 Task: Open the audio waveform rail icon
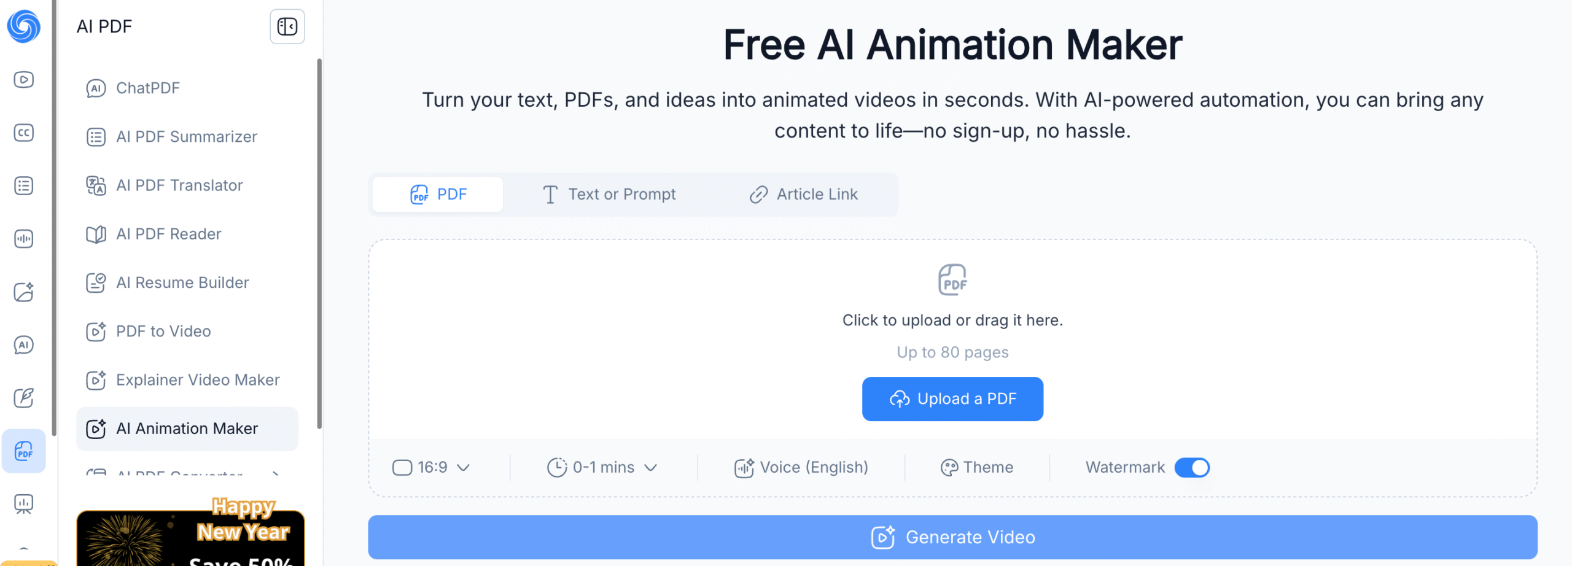(x=24, y=239)
